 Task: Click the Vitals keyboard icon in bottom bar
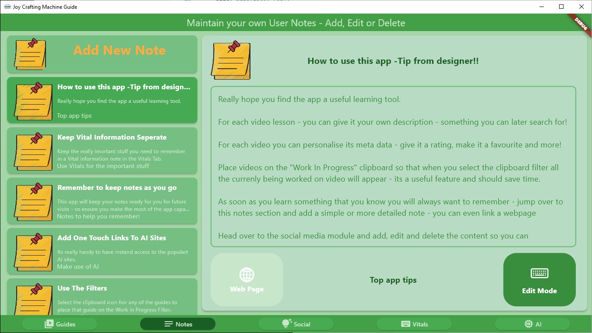coord(405,324)
